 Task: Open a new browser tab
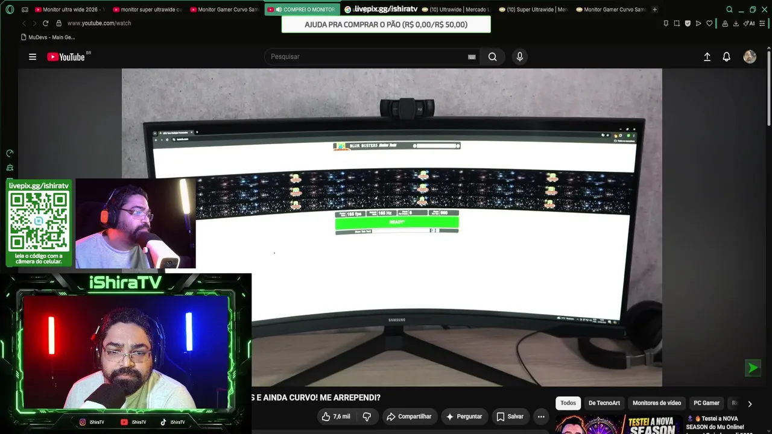pyautogui.click(x=655, y=10)
